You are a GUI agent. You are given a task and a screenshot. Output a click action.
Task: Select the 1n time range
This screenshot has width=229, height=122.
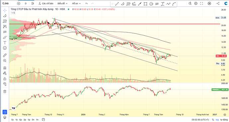coord(37,120)
